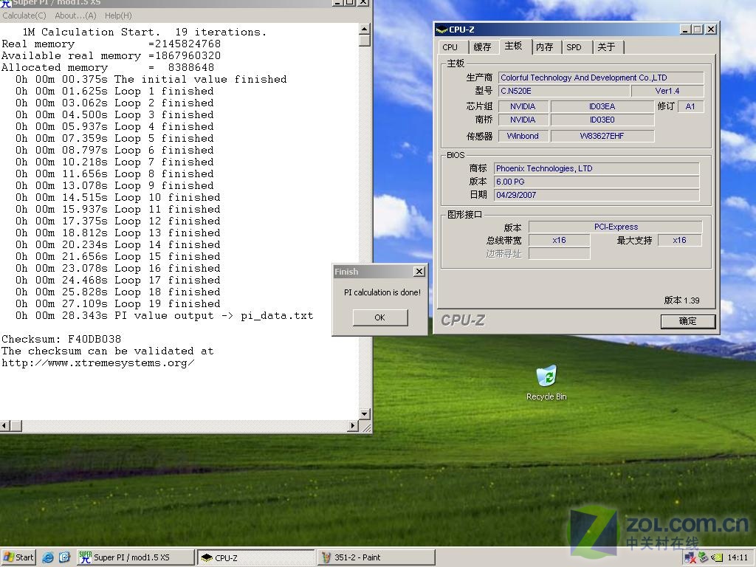
Task: Click the Loop 1 finished line
Action: pyautogui.click(x=114, y=91)
